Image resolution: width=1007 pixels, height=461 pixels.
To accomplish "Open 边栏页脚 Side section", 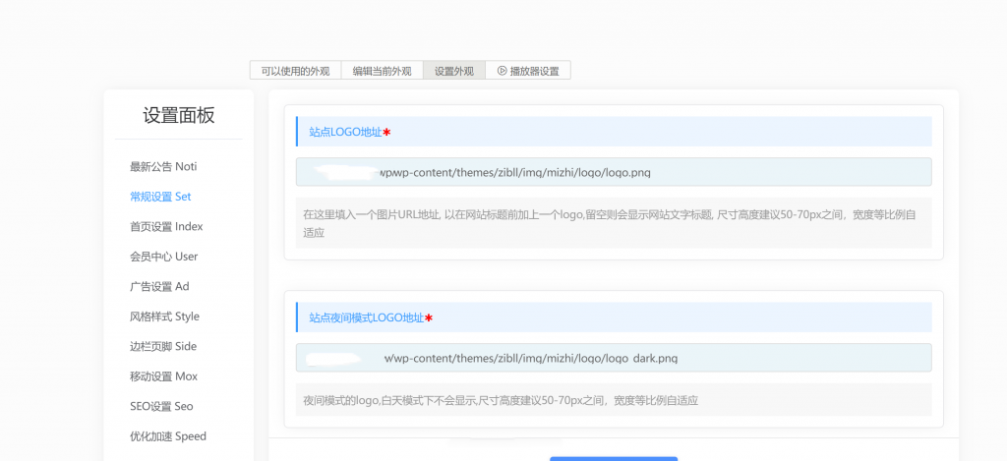I will [163, 346].
